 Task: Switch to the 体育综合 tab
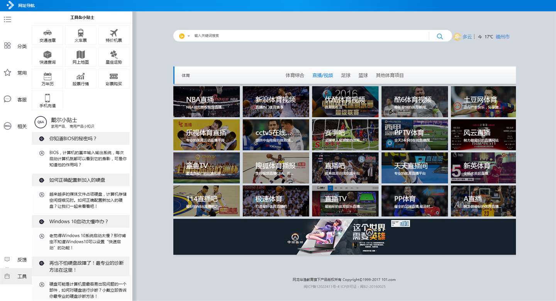coord(295,75)
